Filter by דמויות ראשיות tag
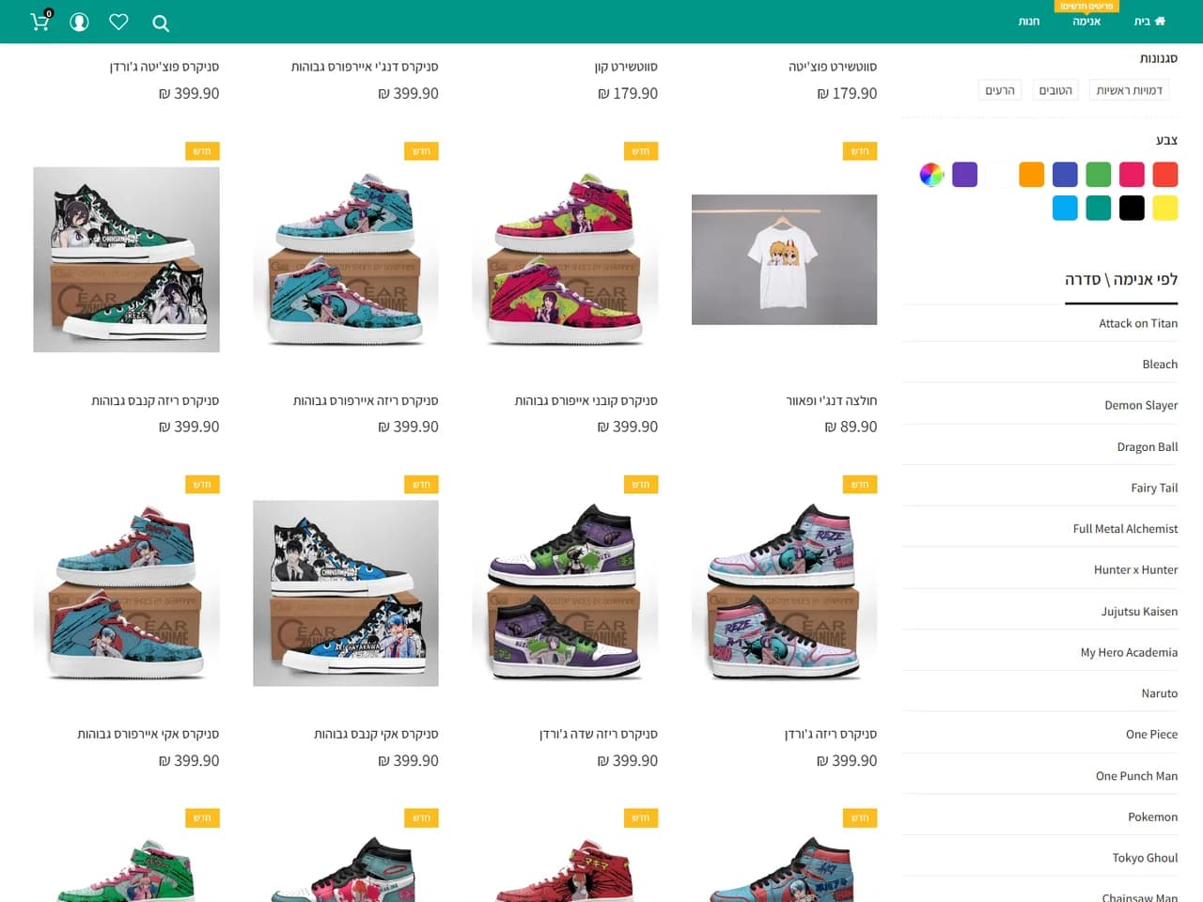Image resolution: width=1203 pixels, height=902 pixels. (1130, 90)
